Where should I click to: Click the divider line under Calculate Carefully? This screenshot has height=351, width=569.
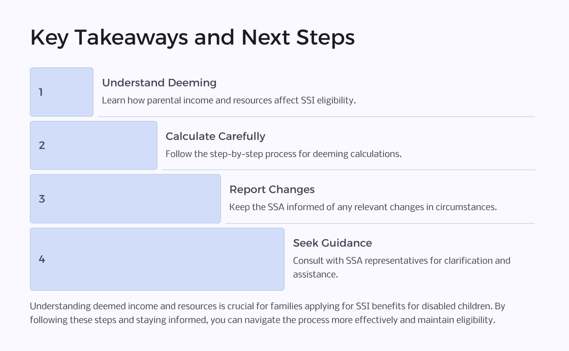coord(348,170)
